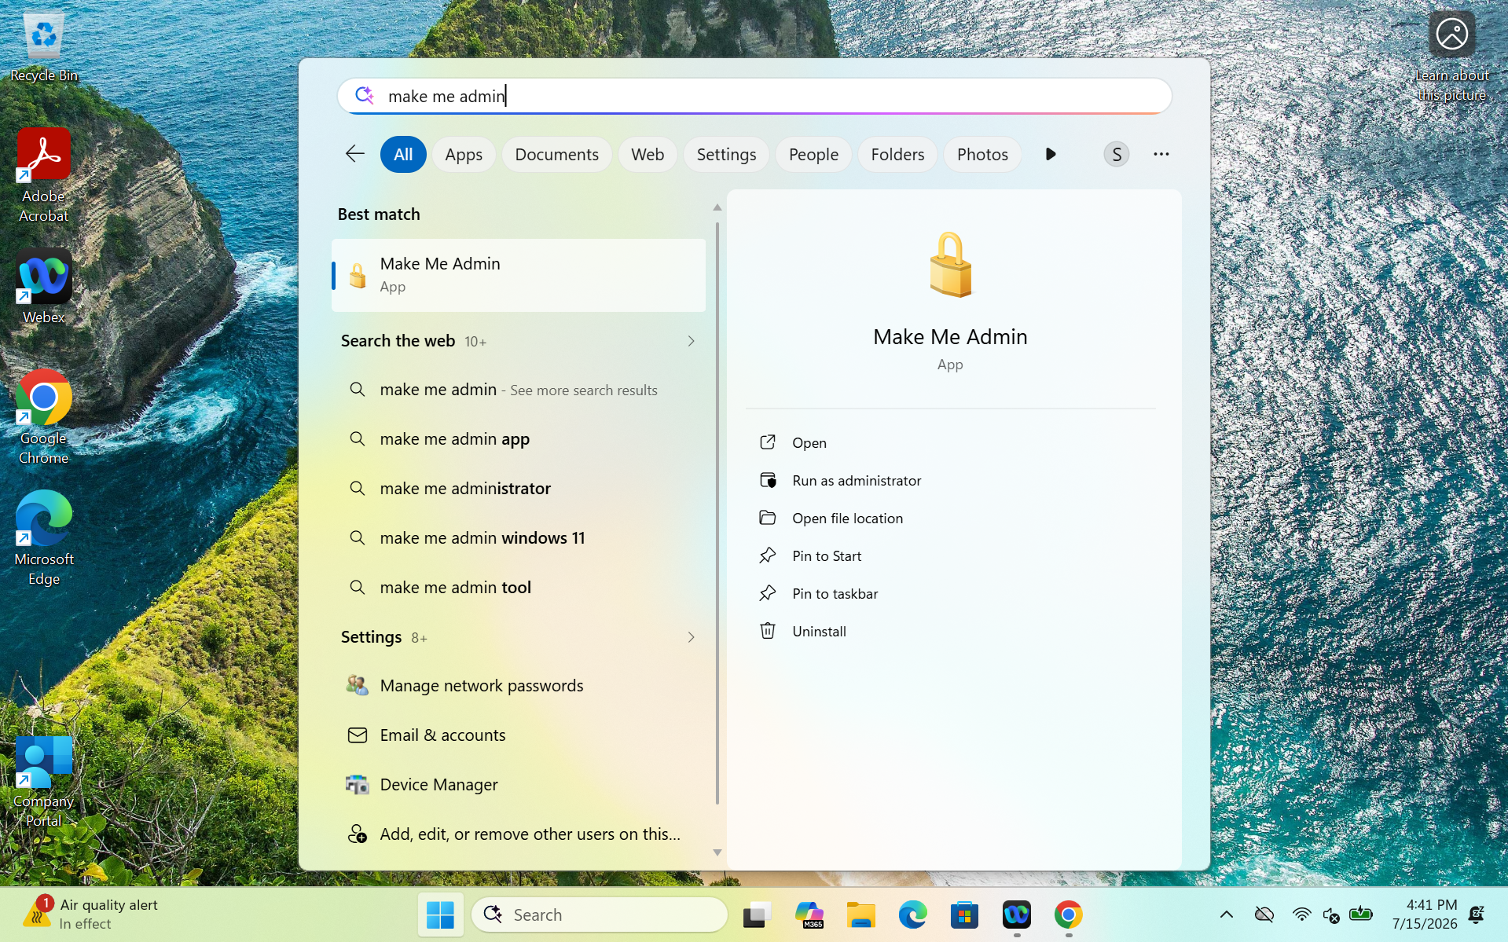Screen dimensions: 1508x942
Task: Open the three-dot options menu
Action: coord(1161,154)
